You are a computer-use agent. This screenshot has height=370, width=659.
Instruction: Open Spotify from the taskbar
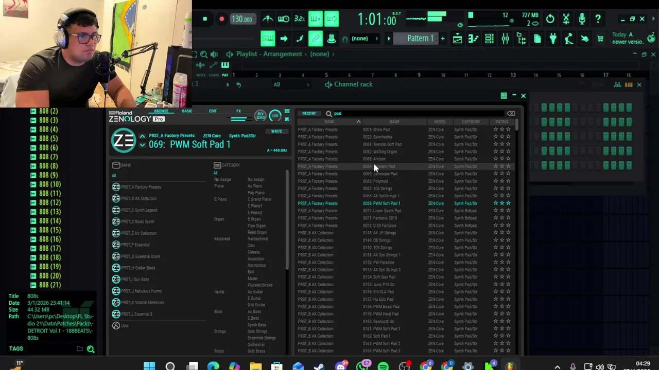[x=383, y=366]
